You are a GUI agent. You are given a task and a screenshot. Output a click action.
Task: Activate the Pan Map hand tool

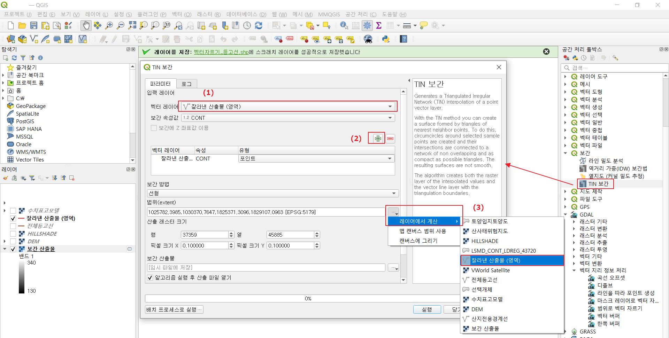(x=86, y=25)
